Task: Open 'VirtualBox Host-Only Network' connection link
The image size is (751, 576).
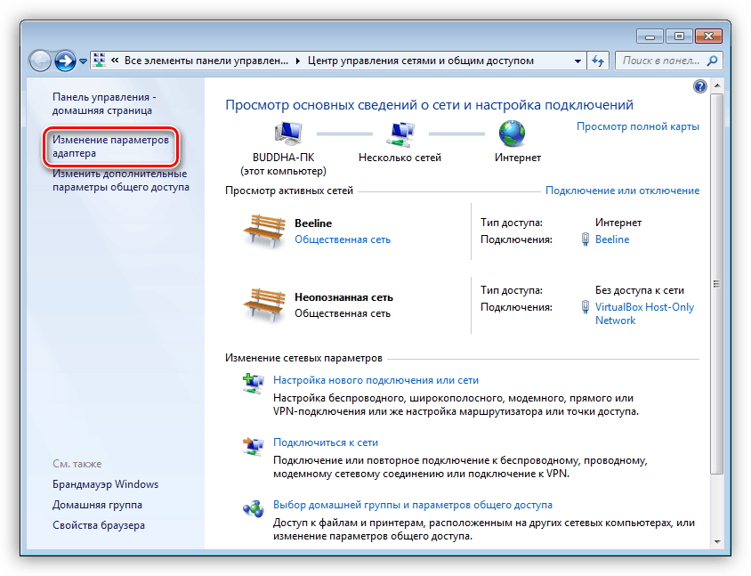Action: [645, 314]
